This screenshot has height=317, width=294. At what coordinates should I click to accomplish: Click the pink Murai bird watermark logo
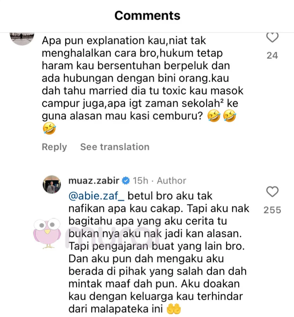coord(47,233)
